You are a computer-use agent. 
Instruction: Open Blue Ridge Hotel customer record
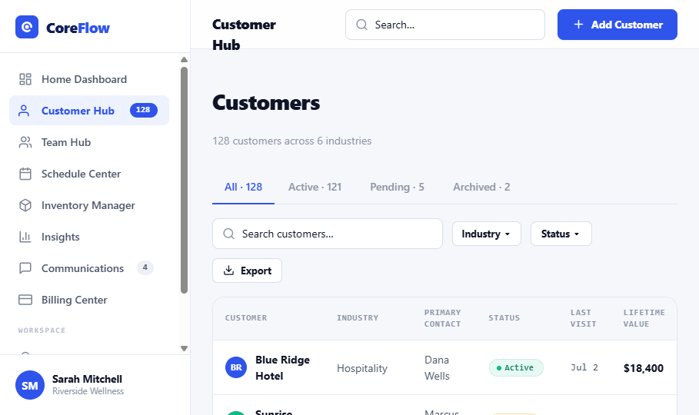[283, 368]
